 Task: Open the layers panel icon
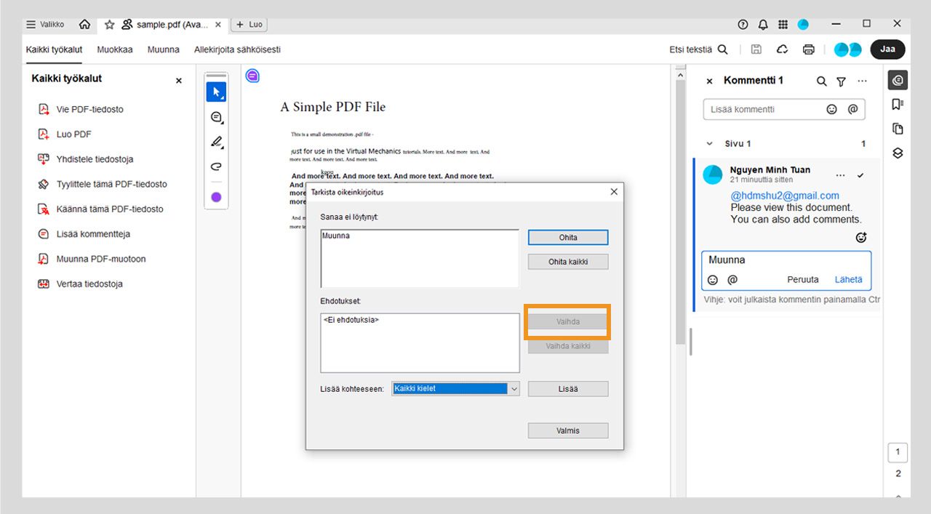pyautogui.click(x=898, y=153)
